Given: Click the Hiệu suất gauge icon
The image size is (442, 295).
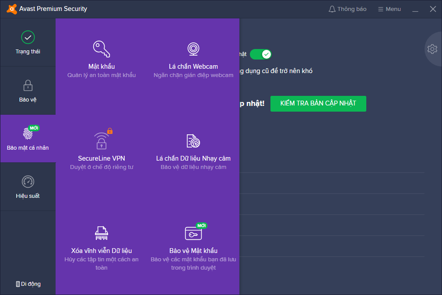Looking at the screenshot, I should [28, 182].
